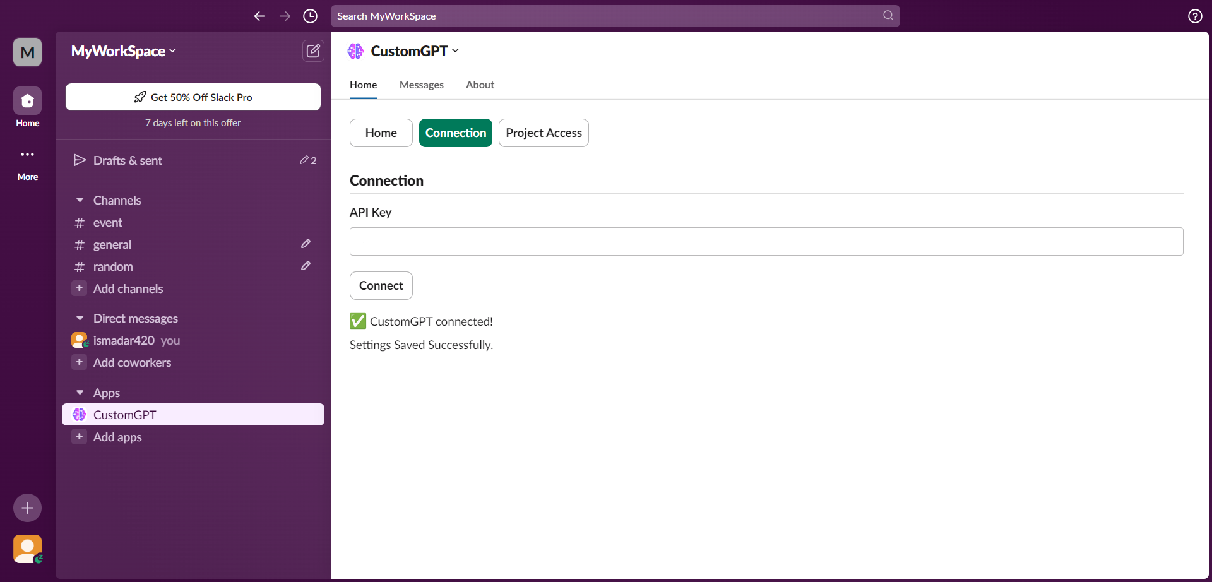1212x582 pixels.
Task: Click the Connect button
Action: [x=381, y=286]
